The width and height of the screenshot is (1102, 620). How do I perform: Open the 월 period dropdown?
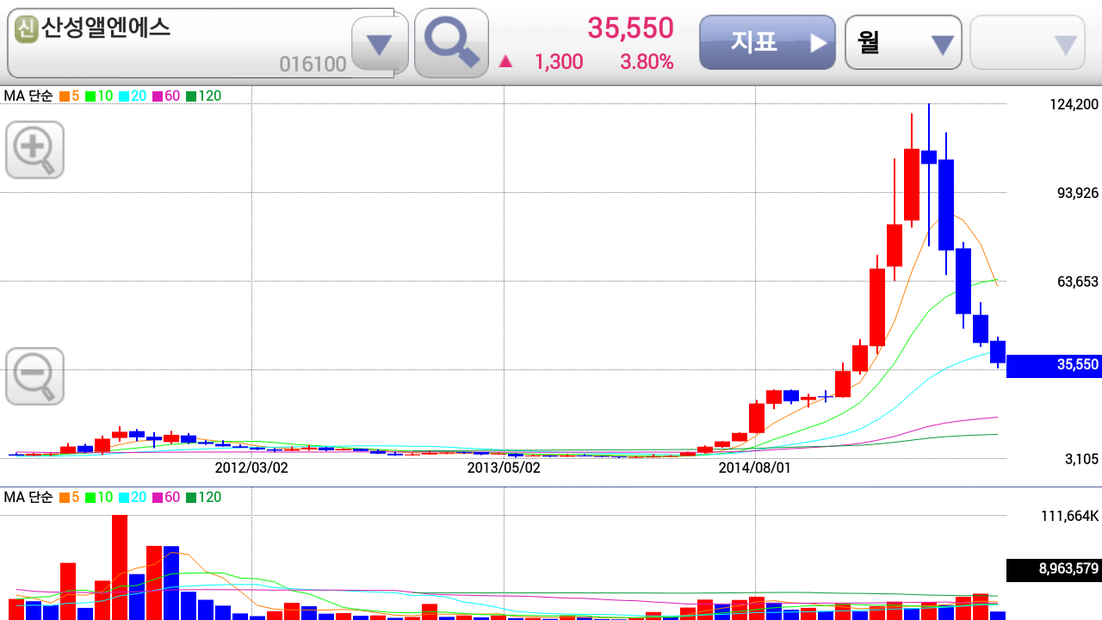click(903, 42)
